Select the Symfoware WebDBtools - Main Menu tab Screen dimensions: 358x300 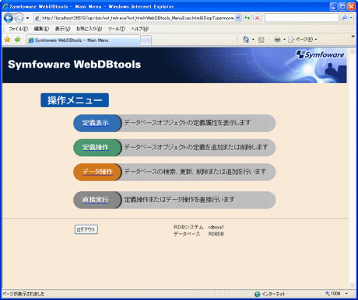click(83, 40)
